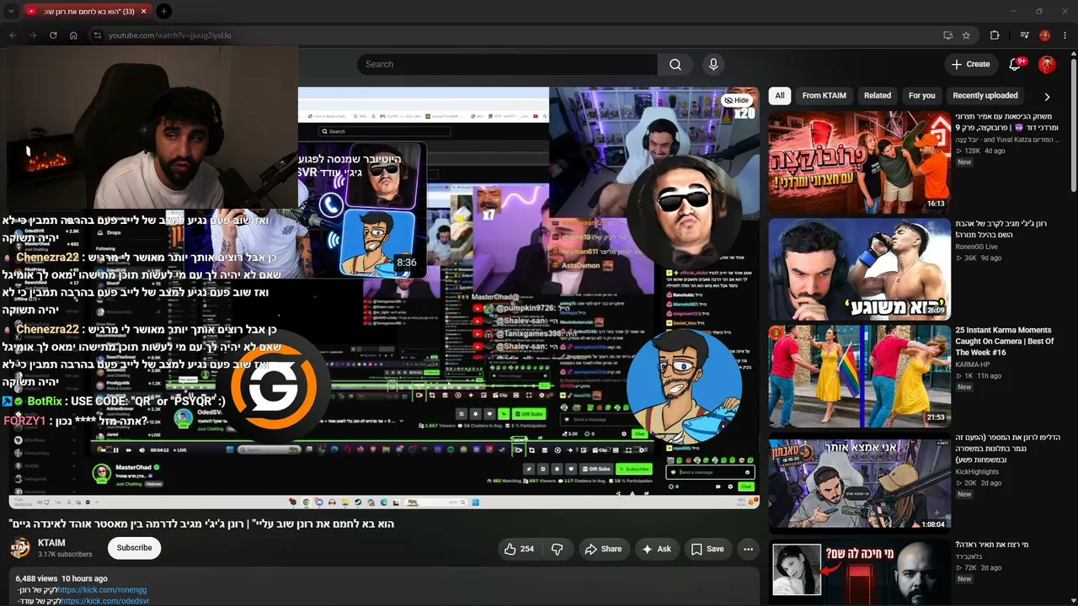1078x606 pixels.
Task: Show more filter chips with the arrow
Action: pyautogui.click(x=1047, y=97)
